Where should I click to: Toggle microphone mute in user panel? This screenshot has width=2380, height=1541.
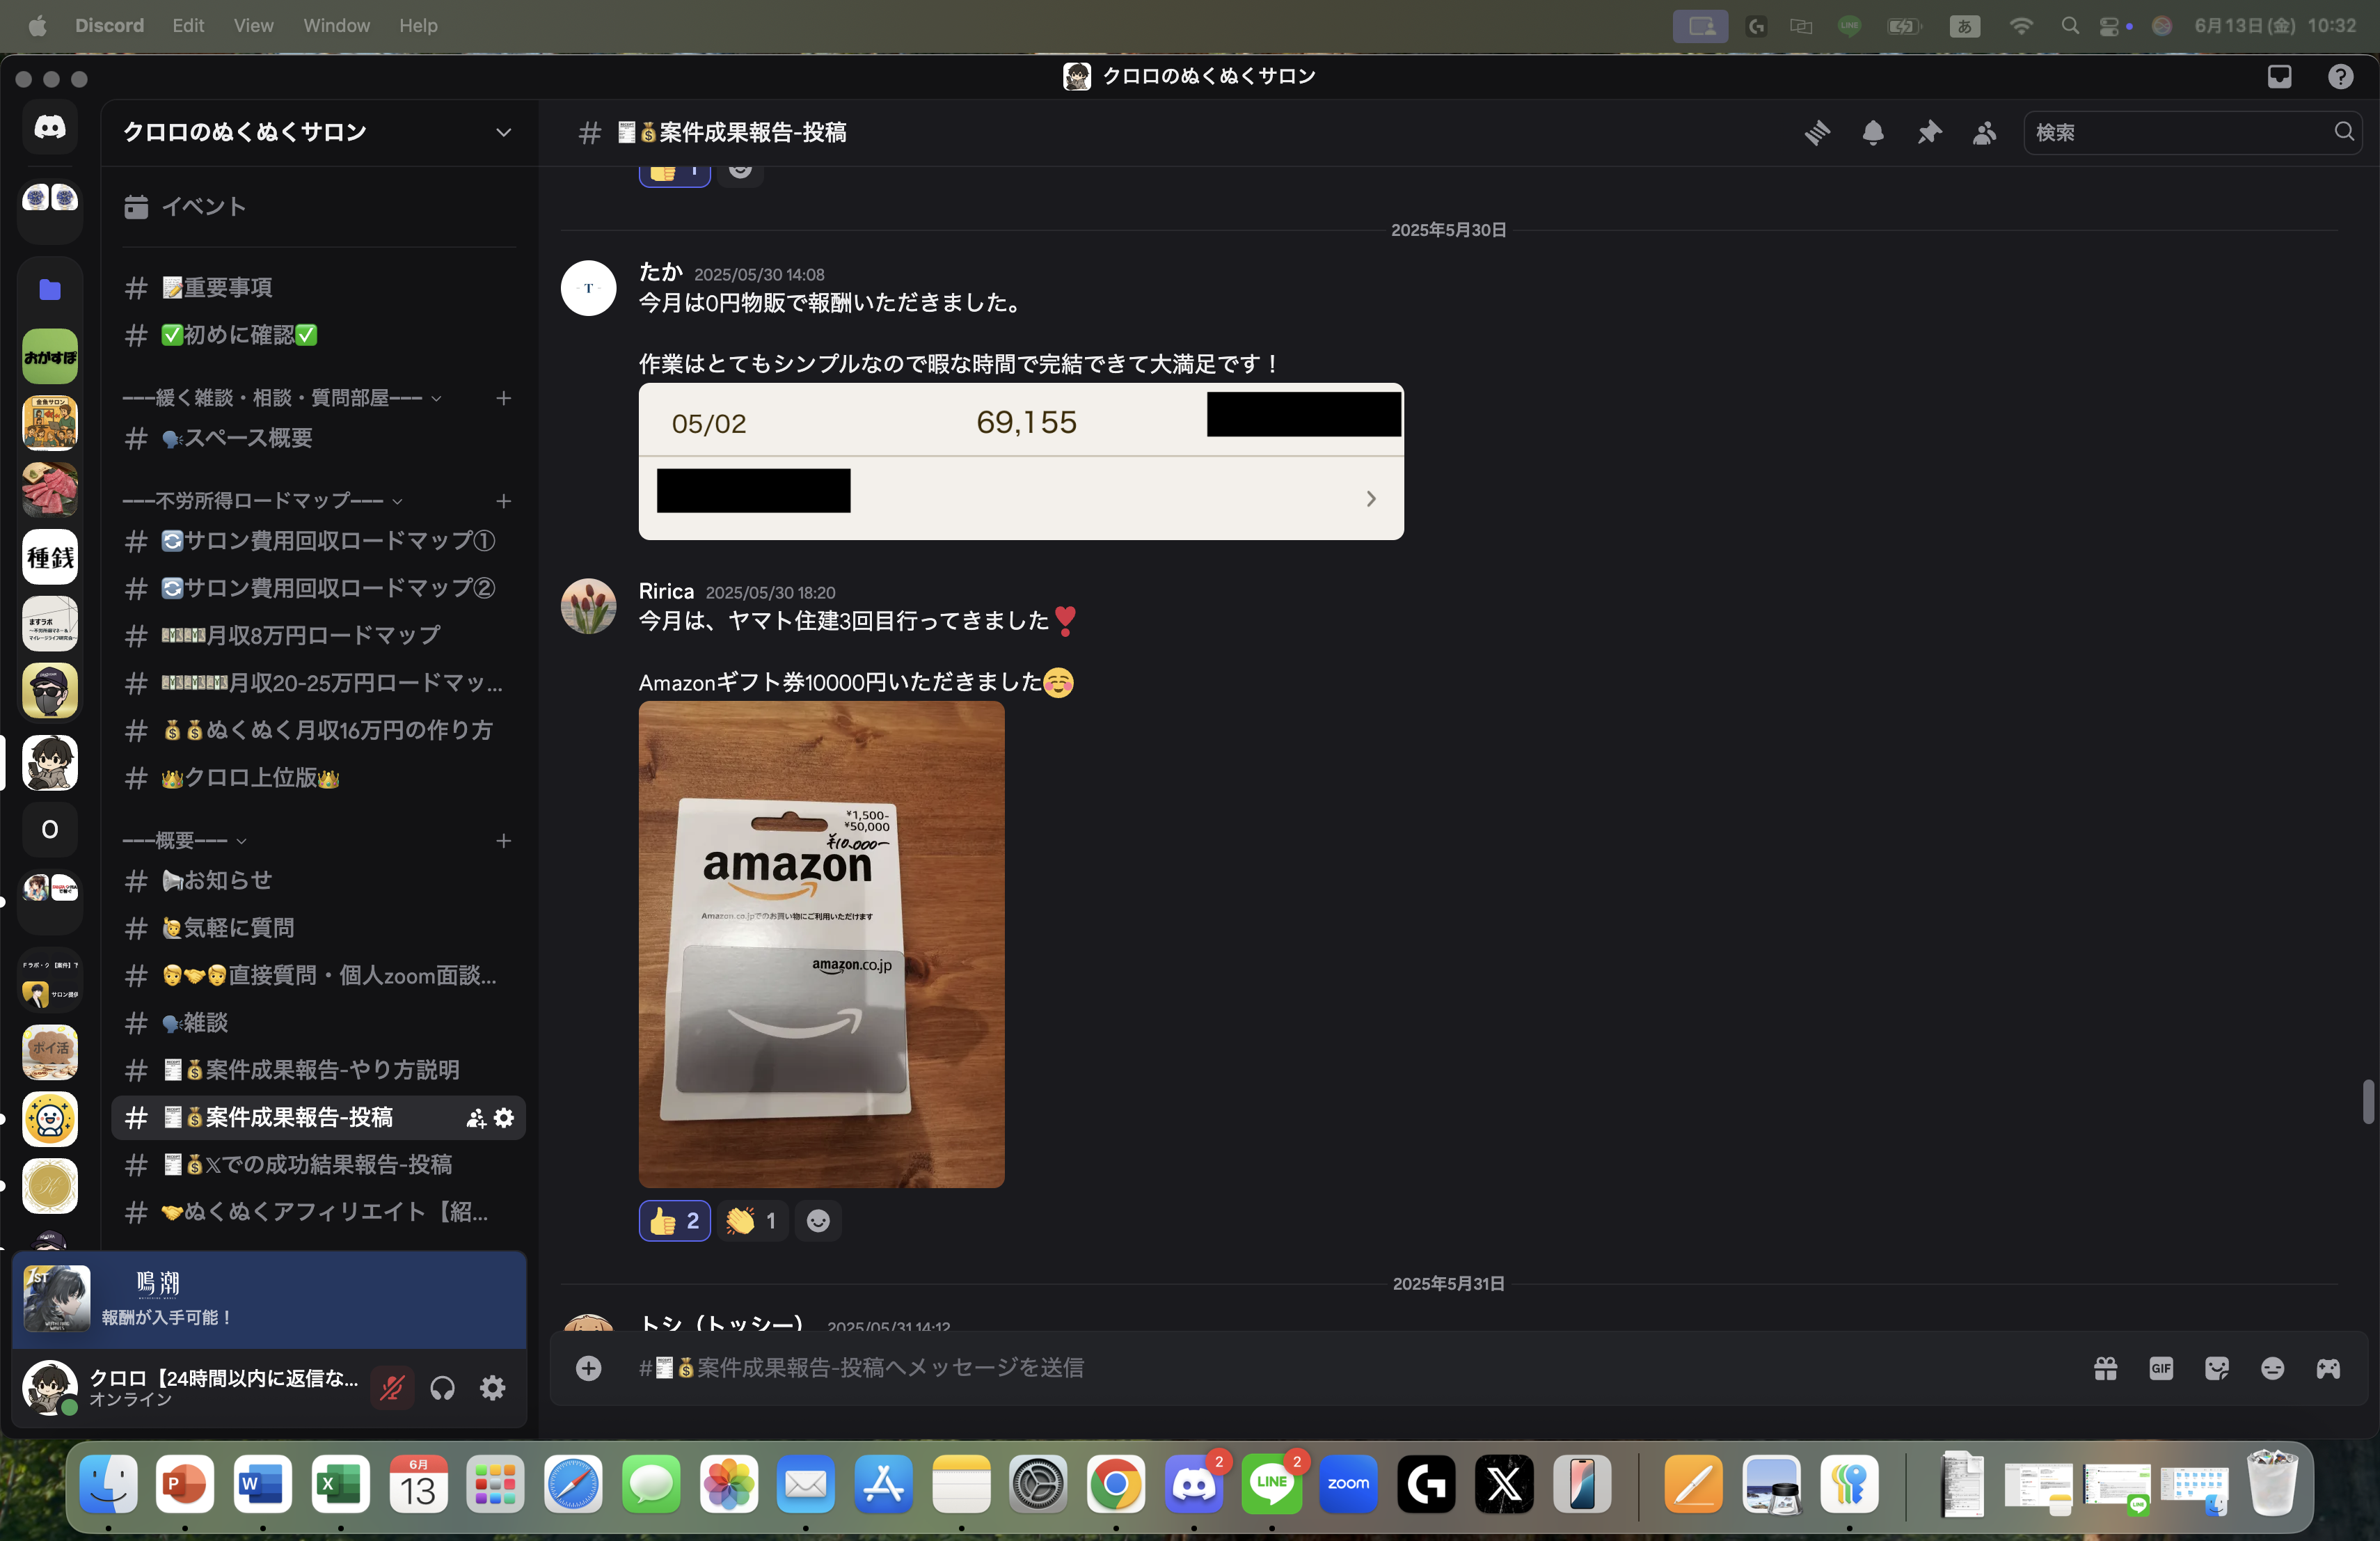[x=392, y=1388]
